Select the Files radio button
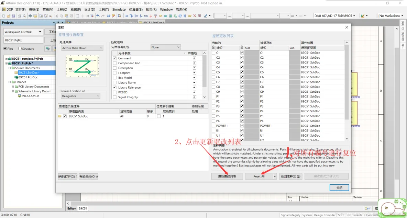 point(5,48)
